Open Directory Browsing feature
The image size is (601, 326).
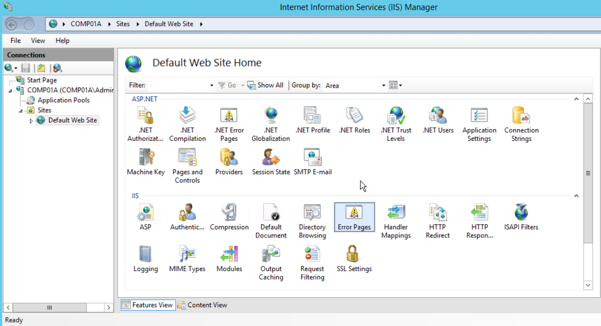[x=312, y=221]
